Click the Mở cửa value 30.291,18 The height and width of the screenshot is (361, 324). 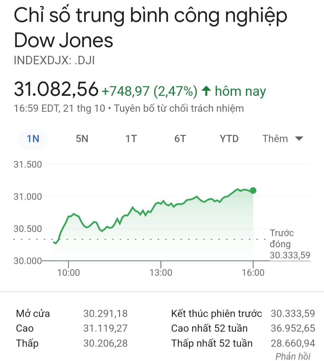[x=105, y=314]
